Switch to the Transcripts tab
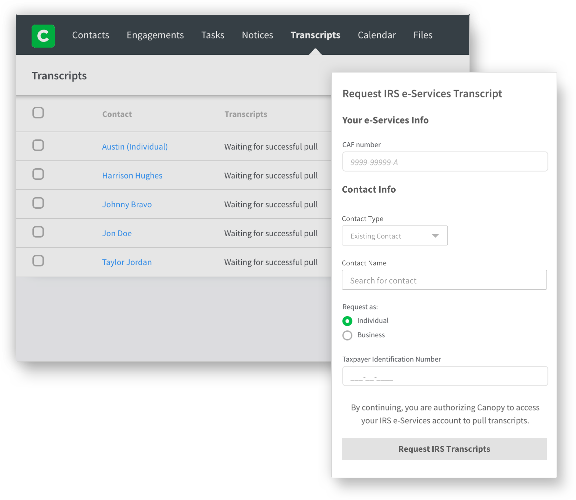This screenshot has height=500, width=576. pos(315,35)
